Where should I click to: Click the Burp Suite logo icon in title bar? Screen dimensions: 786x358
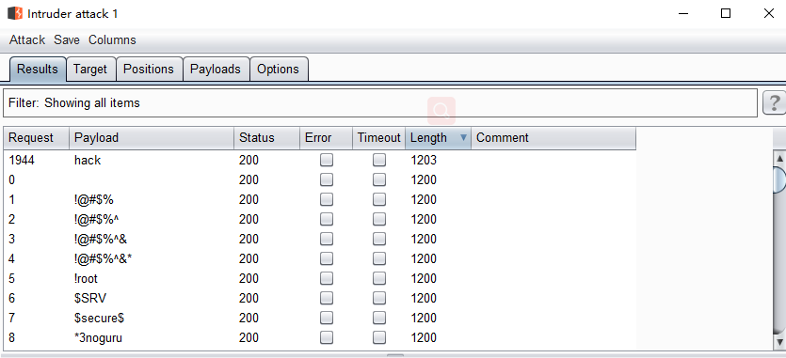(15, 13)
